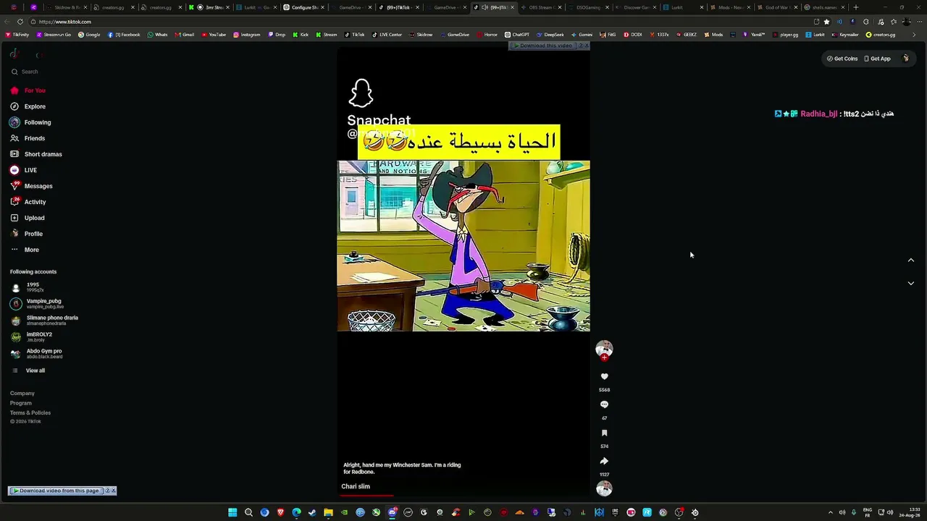
Task: Click Download video from this page bar
Action: [55, 491]
